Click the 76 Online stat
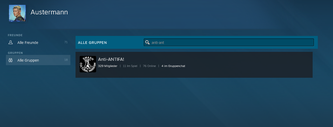 pyautogui.click(x=149, y=66)
